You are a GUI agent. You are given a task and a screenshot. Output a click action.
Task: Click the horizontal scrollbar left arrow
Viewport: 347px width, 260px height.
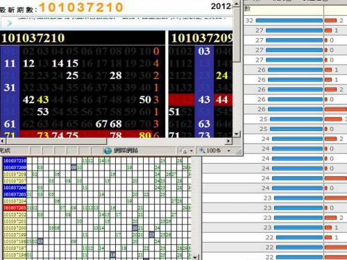click(2, 141)
